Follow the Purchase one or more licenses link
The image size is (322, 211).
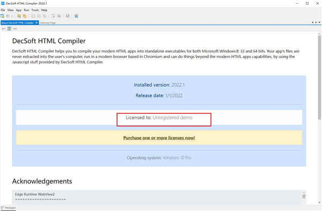[x=159, y=138]
